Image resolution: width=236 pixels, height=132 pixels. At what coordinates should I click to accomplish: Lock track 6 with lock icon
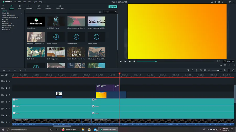point(7,109)
